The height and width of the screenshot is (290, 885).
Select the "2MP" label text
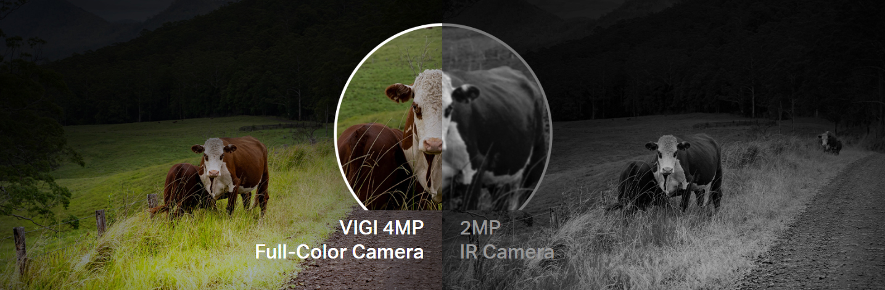pyautogui.click(x=480, y=228)
